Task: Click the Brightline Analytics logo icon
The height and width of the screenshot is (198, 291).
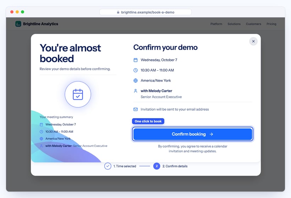Action: tap(18, 24)
